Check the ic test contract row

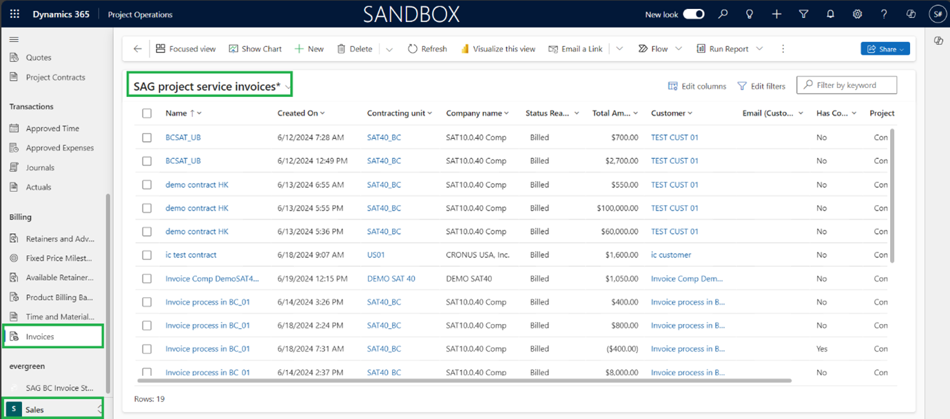click(147, 255)
